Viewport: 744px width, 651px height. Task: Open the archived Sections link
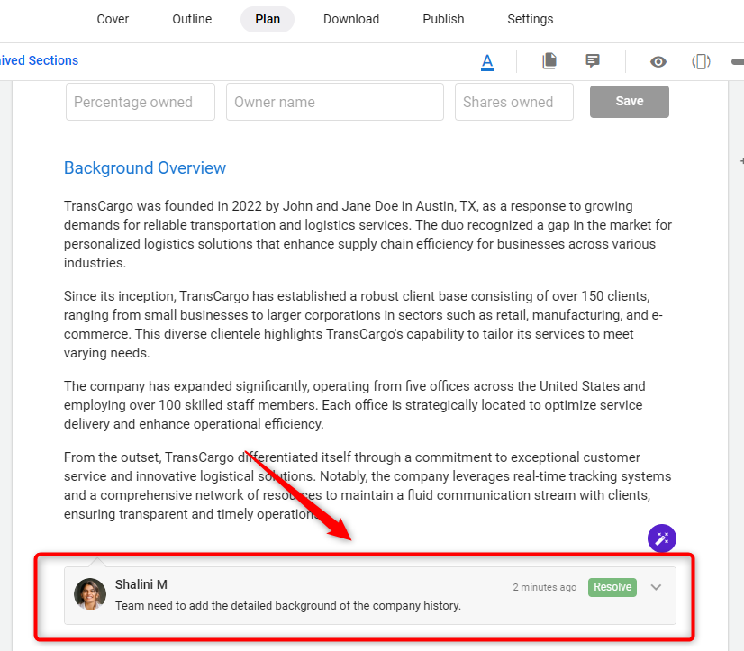[x=39, y=60]
